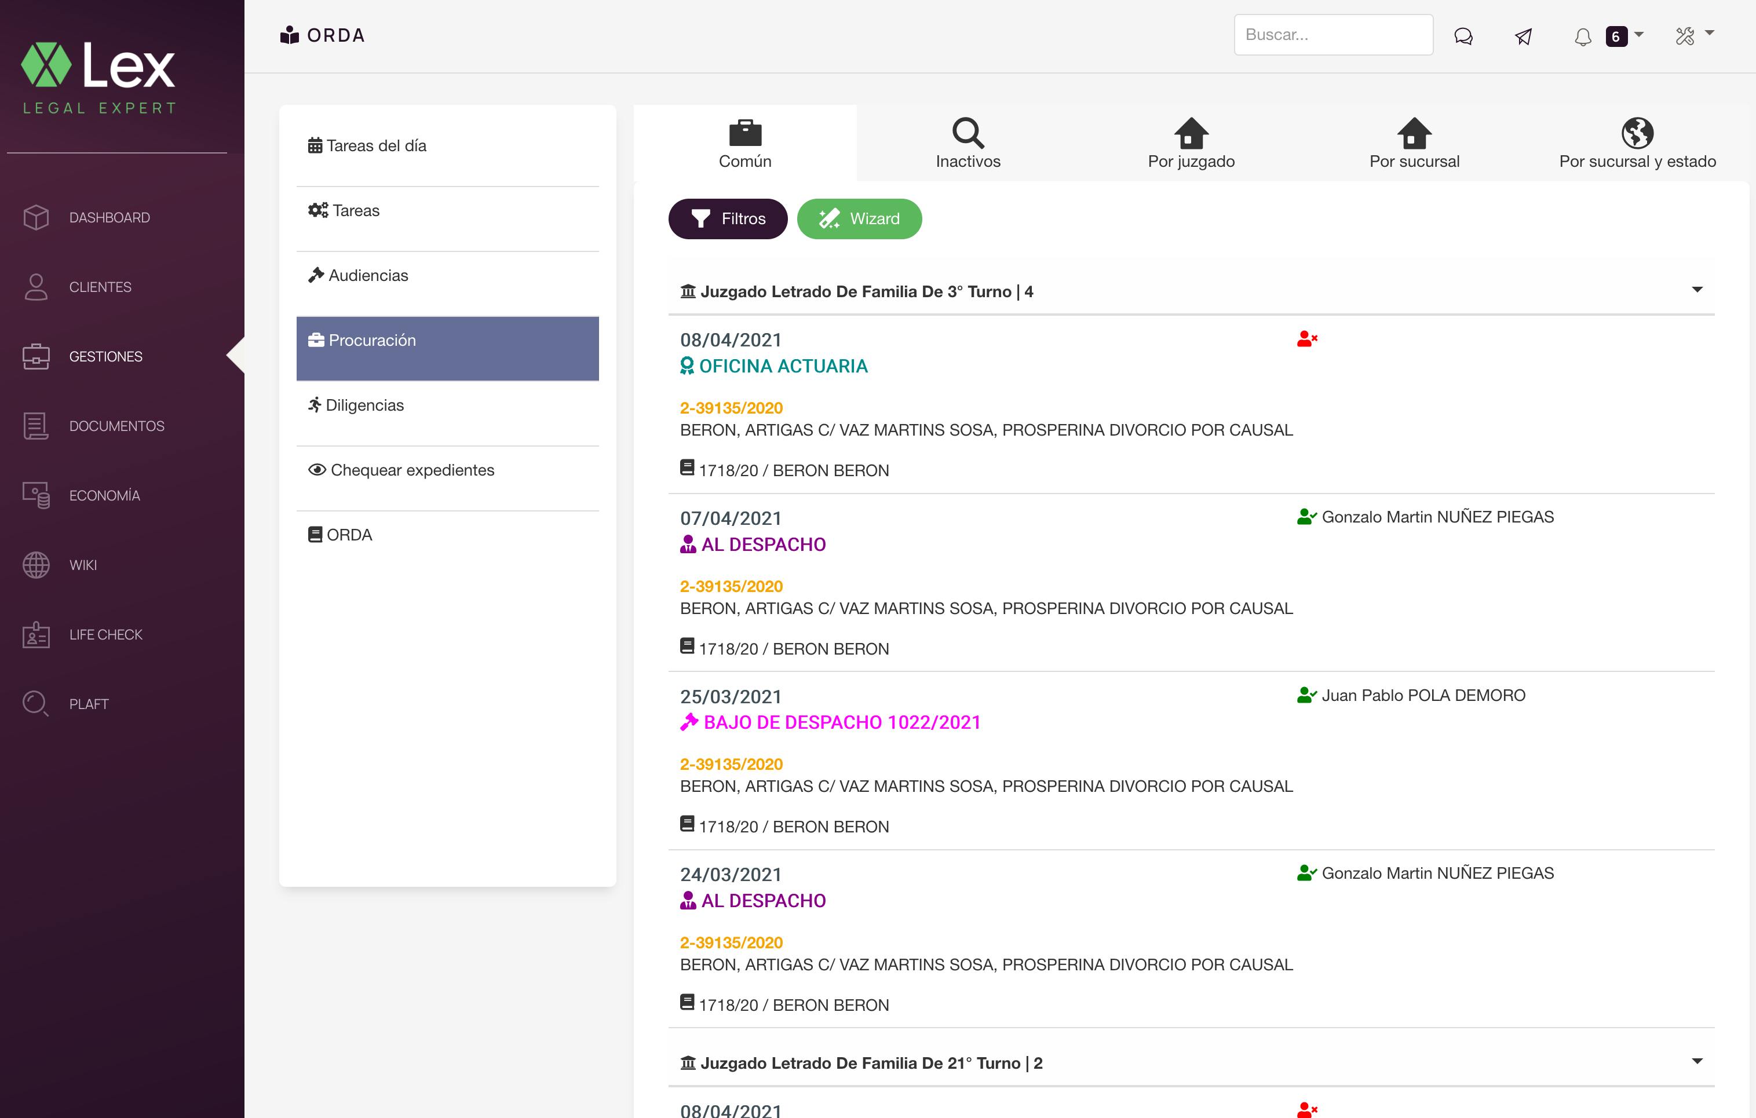Go to LIFE CHECK in the sidebar

pyautogui.click(x=106, y=634)
